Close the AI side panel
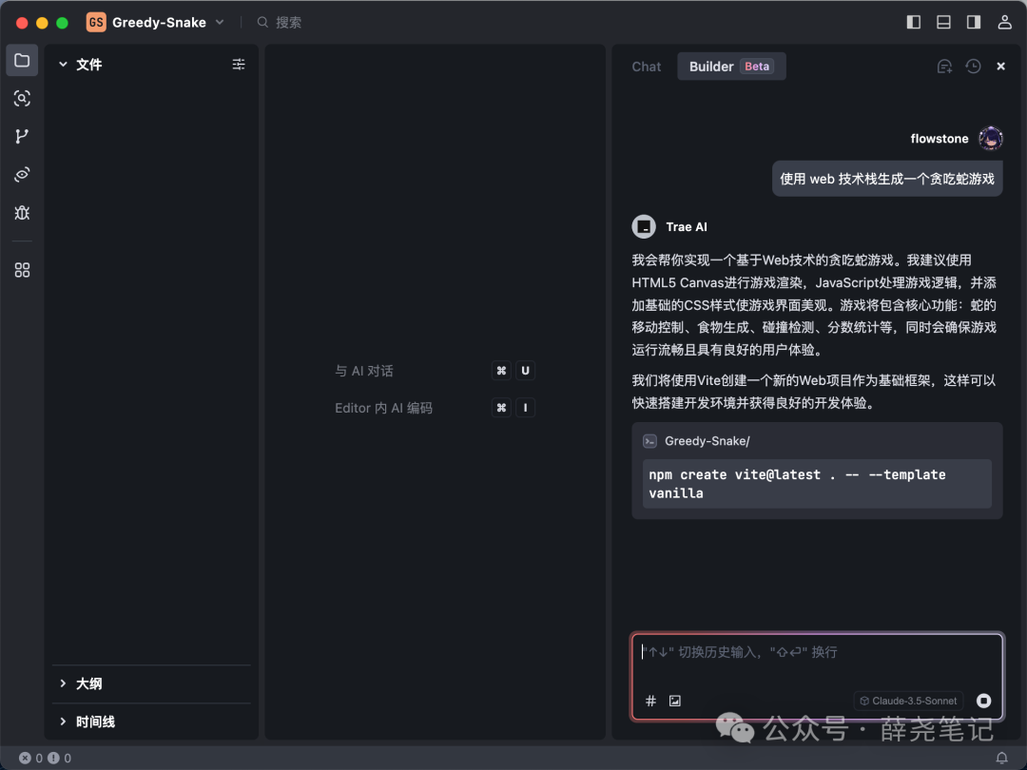1027x770 pixels. pos(1000,67)
